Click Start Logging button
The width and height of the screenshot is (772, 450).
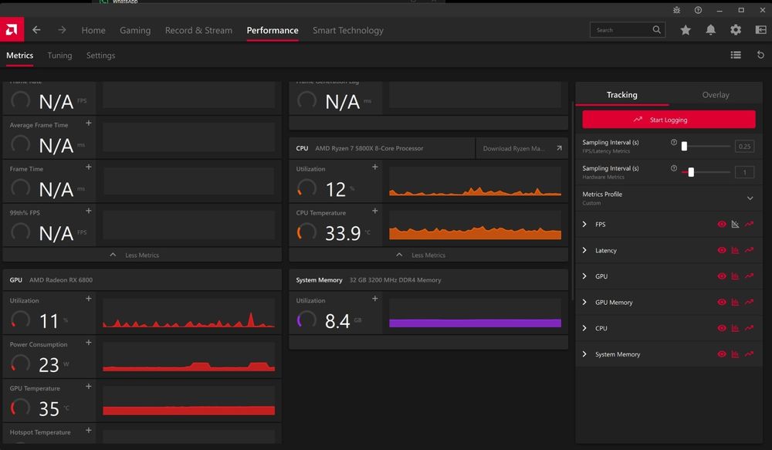click(669, 120)
